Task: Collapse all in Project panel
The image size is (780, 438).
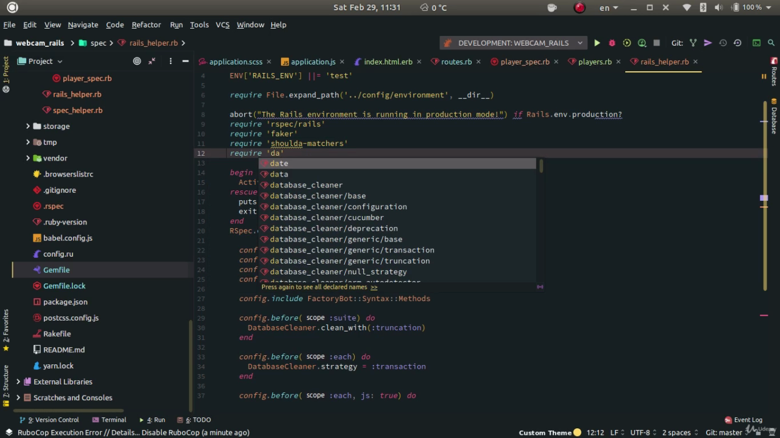Action: click(152, 61)
